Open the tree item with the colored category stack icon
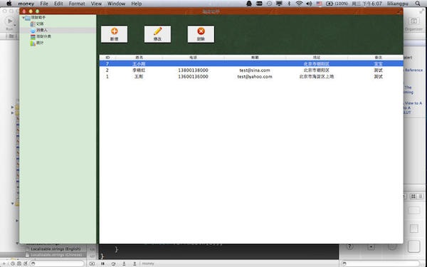 (x=41, y=36)
